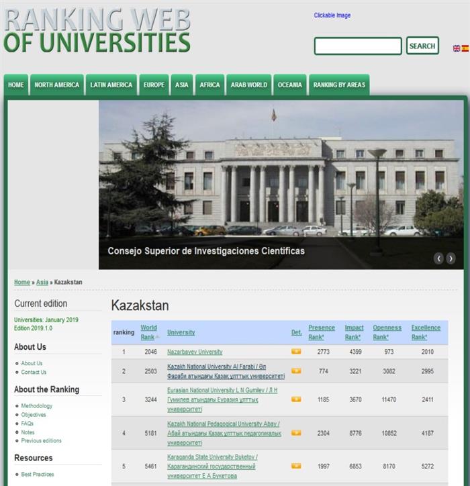Open the NORTH AMERICA menu tab

[57, 85]
